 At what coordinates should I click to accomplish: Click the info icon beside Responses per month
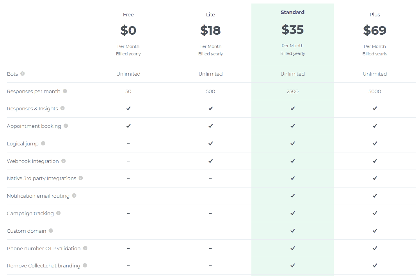coord(65,91)
